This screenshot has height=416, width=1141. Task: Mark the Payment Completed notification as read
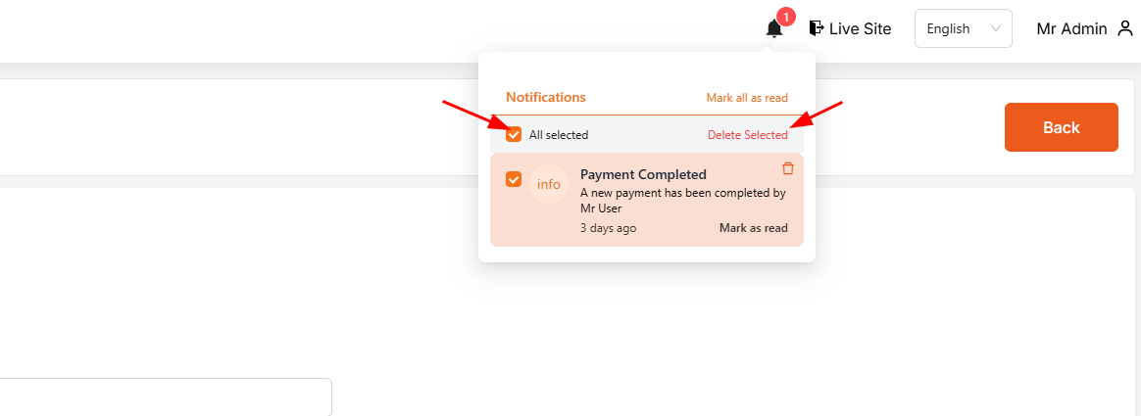tap(753, 228)
